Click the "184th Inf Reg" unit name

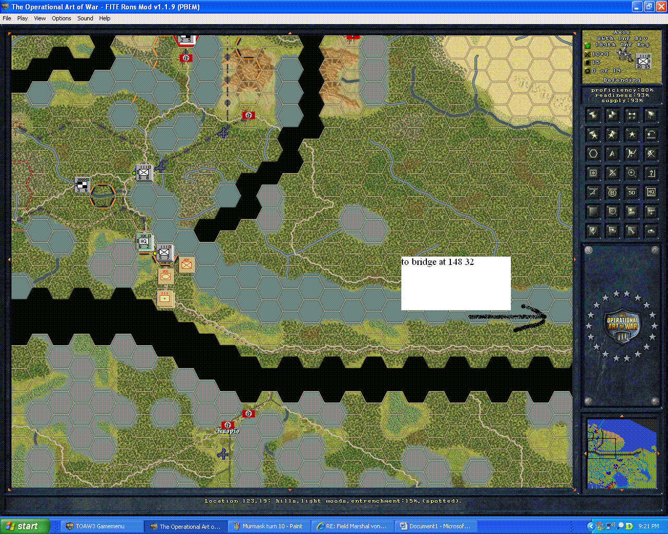click(x=622, y=45)
